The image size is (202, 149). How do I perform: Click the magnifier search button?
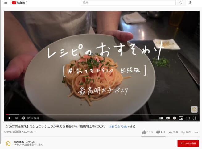pyautogui.click(x=181, y=2)
